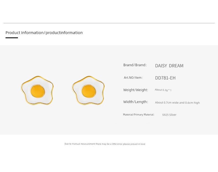The image size is (218, 172).
Task: Select the 'About 0.3g * 1' weight value
Action: point(163,90)
